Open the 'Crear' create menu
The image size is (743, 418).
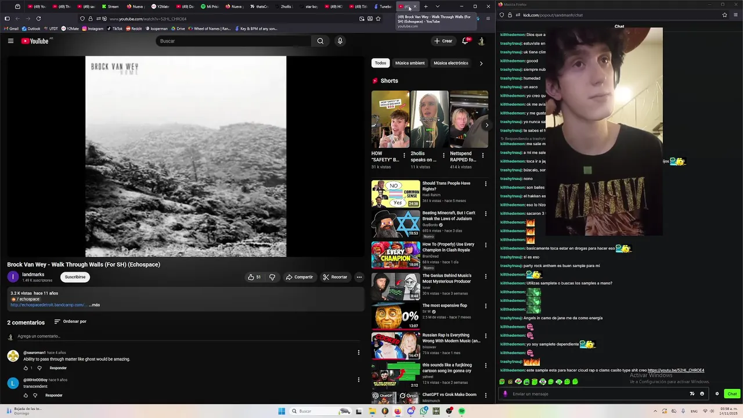[443, 41]
